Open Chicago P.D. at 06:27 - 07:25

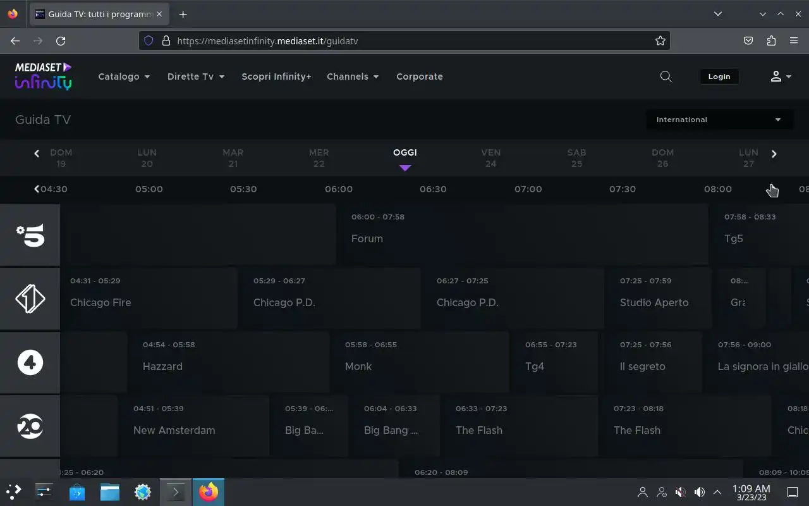[515, 298]
